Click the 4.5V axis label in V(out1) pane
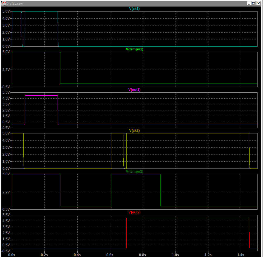 click(x=6, y=98)
